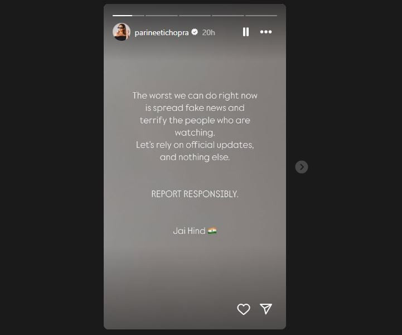Image resolution: width=402 pixels, height=335 pixels.
Task: Click the Indian flag emoji
Action: click(212, 231)
